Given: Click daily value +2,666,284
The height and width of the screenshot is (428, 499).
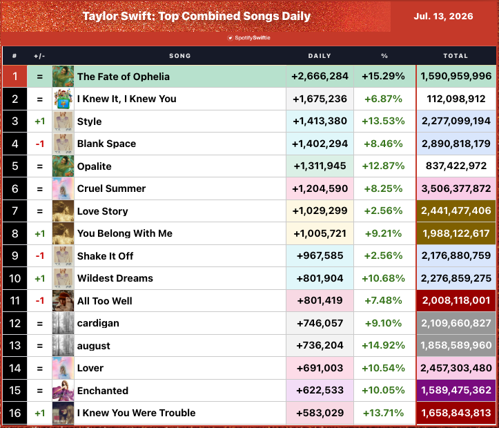Looking at the screenshot, I should click(x=320, y=77).
